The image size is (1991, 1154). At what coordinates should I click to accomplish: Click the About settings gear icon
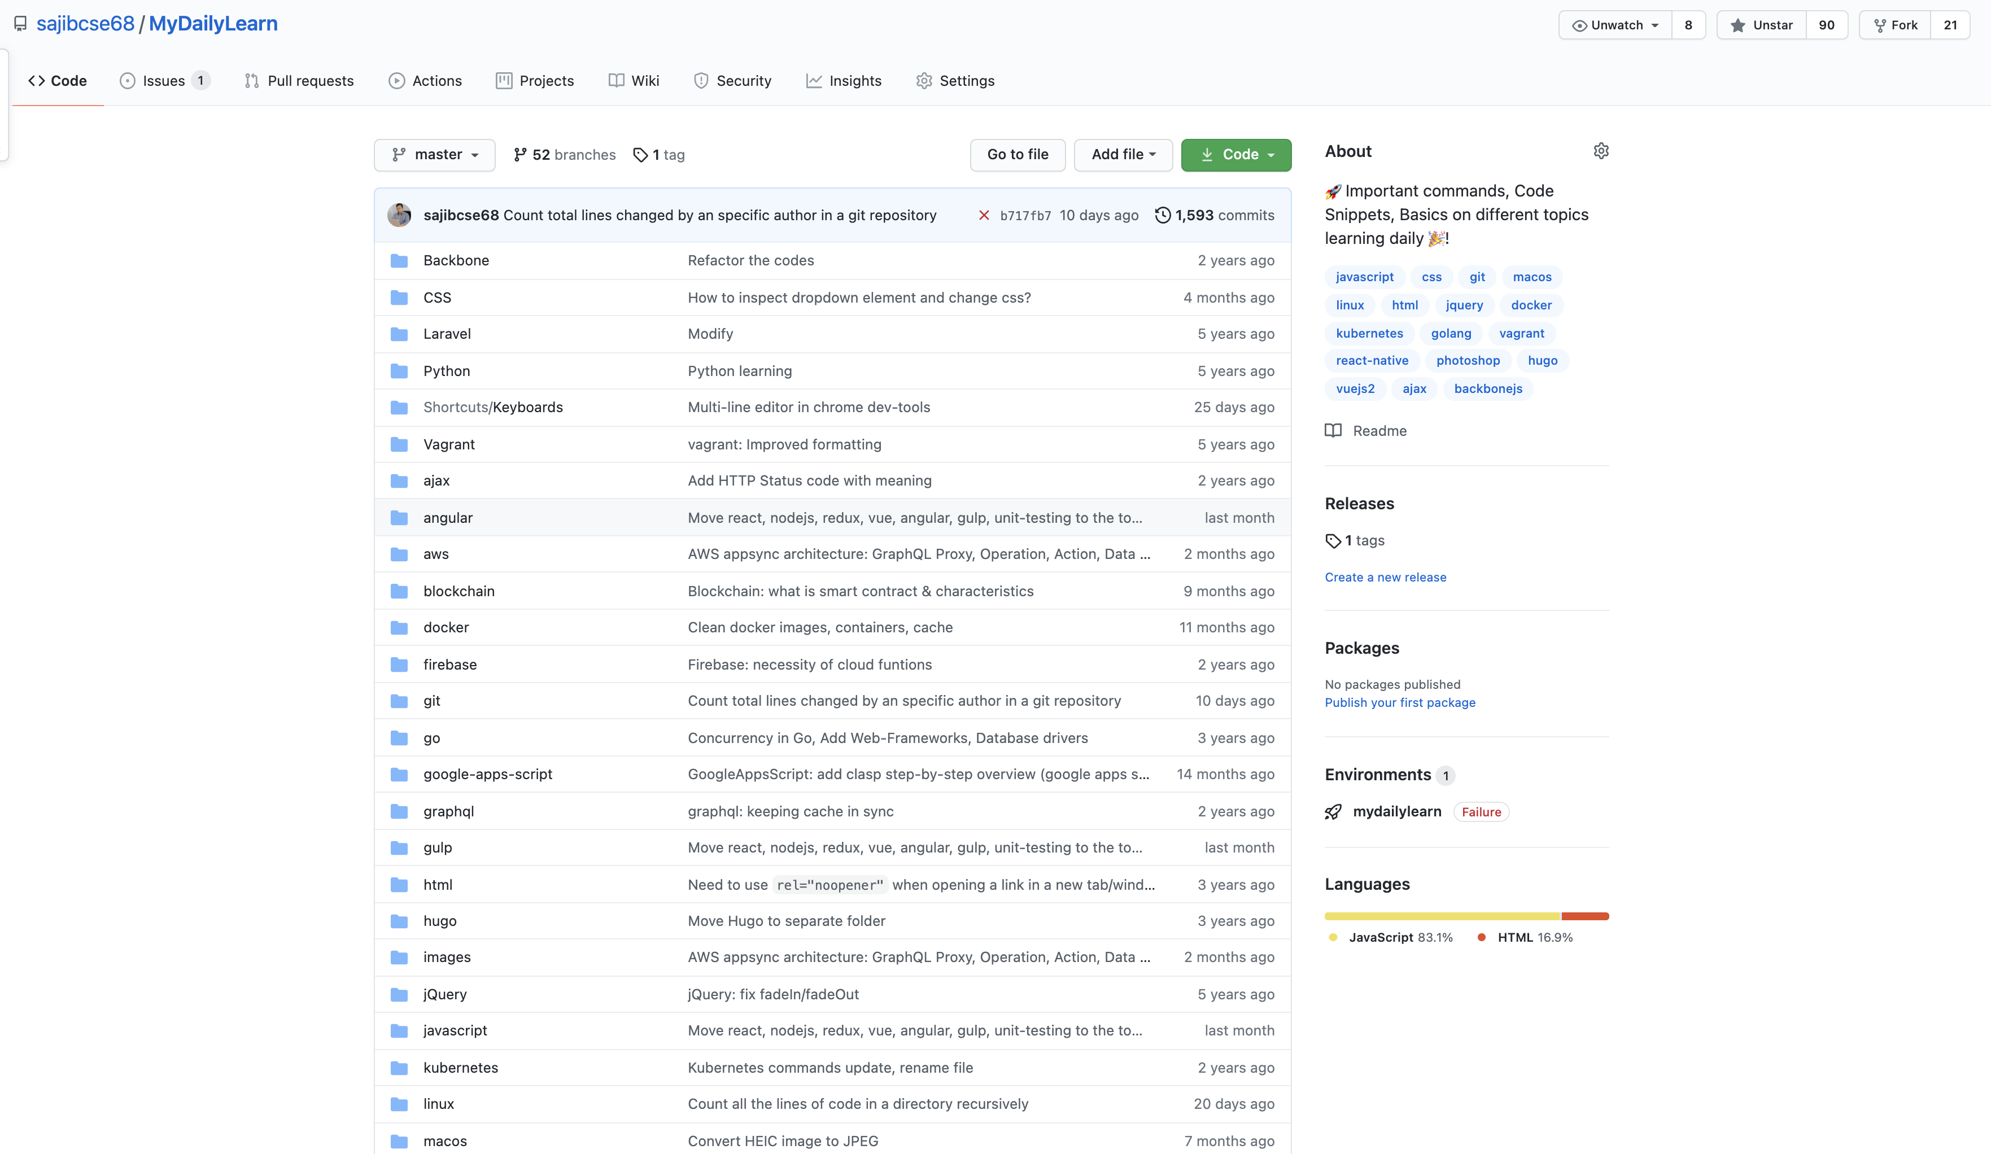click(1601, 151)
